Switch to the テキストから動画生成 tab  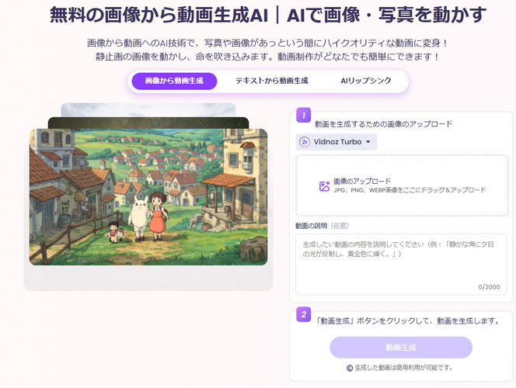pyautogui.click(x=271, y=81)
